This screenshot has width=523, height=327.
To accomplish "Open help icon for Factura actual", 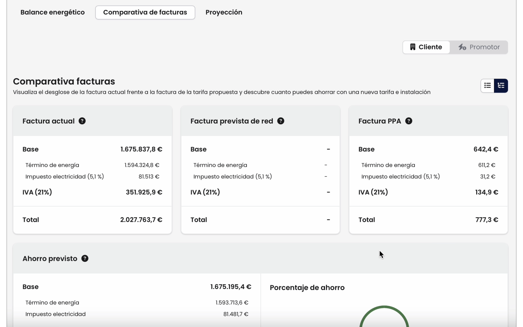I will tap(82, 121).
